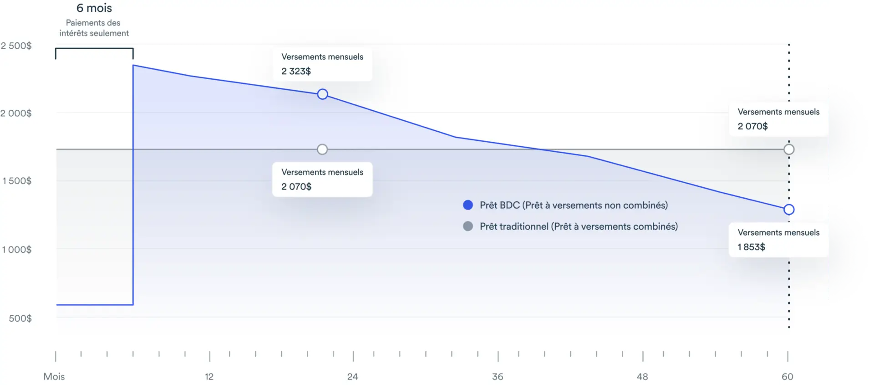Click the 2 070$ tooltip below the middle marker
This screenshot has height=385, width=874.
coord(322,180)
